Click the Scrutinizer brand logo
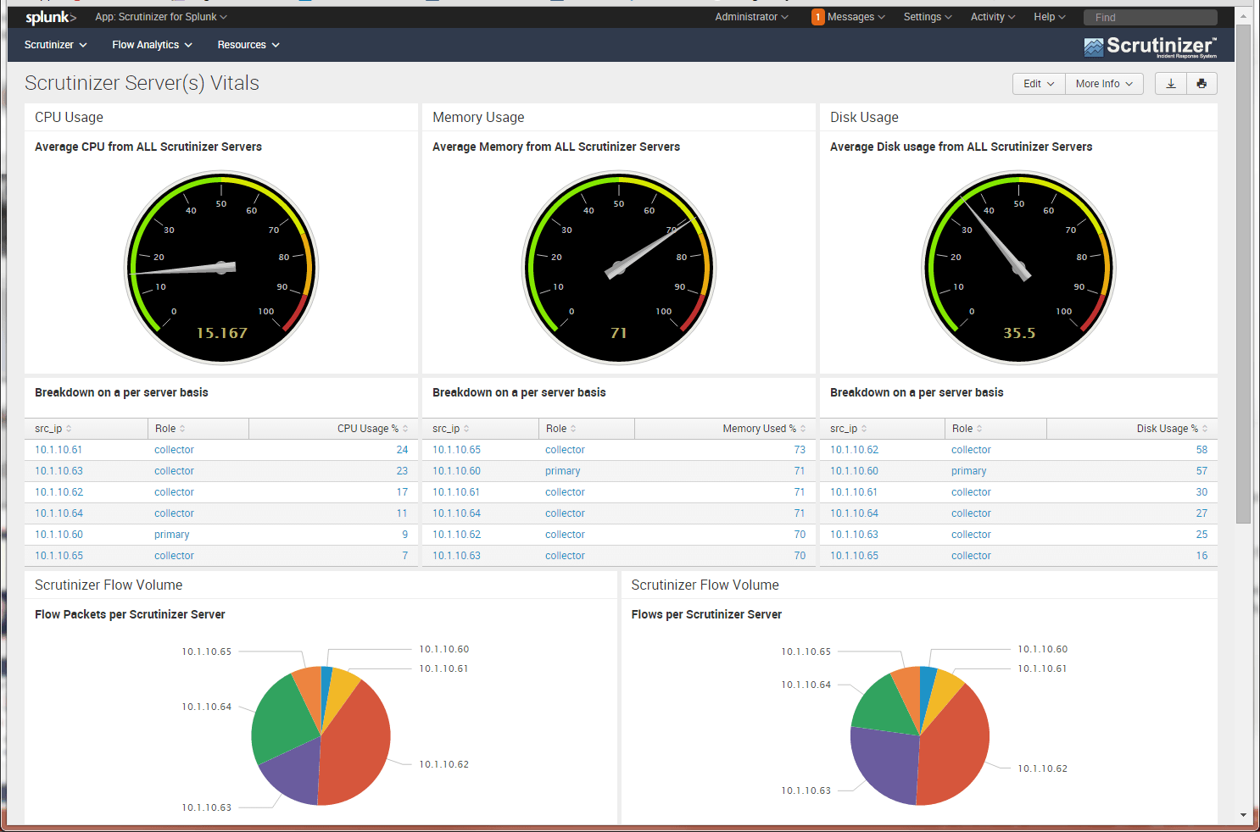Image resolution: width=1260 pixels, height=832 pixels. [1150, 47]
